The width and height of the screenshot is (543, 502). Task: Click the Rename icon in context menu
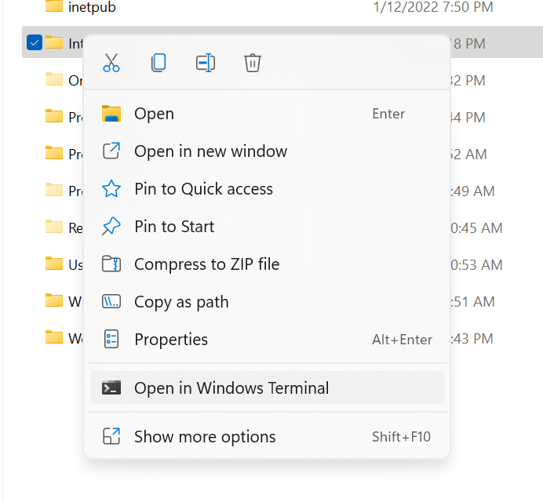click(206, 63)
